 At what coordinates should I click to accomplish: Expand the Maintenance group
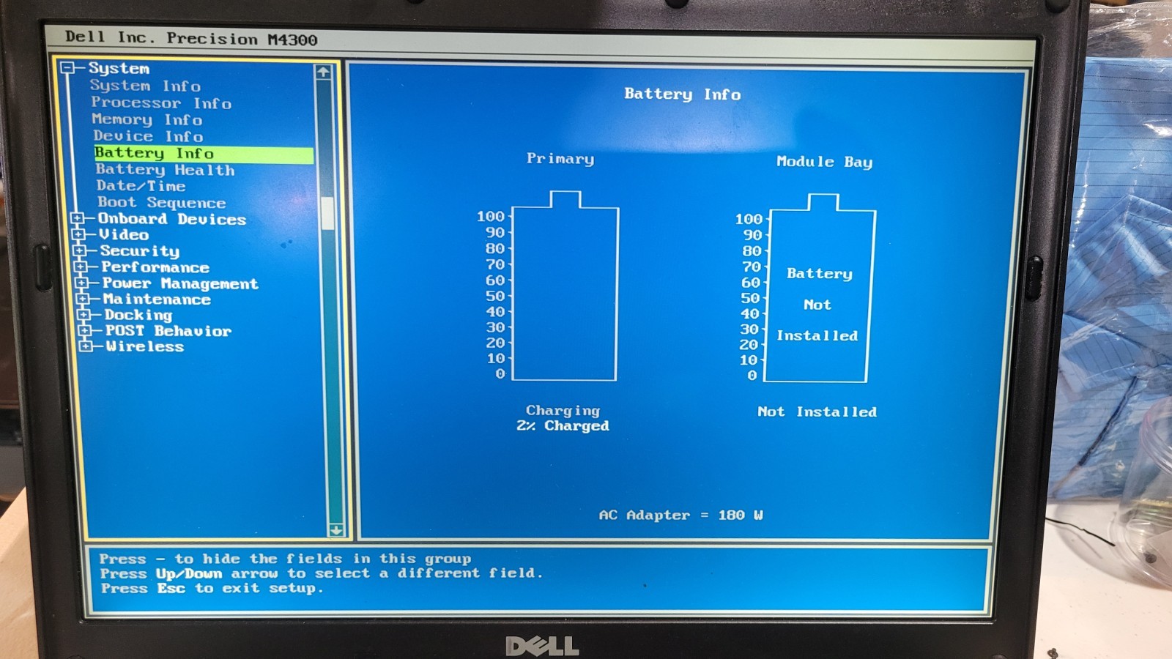[x=83, y=299]
